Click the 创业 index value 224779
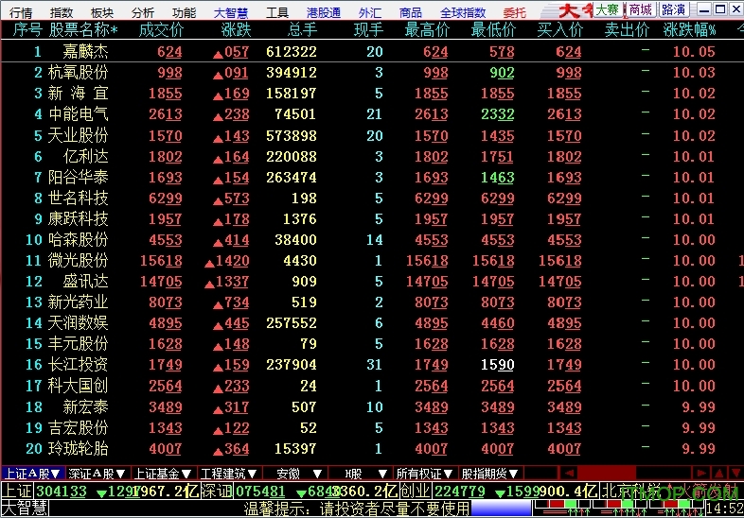The width and height of the screenshot is (744, 518). (x=460, y=491)
